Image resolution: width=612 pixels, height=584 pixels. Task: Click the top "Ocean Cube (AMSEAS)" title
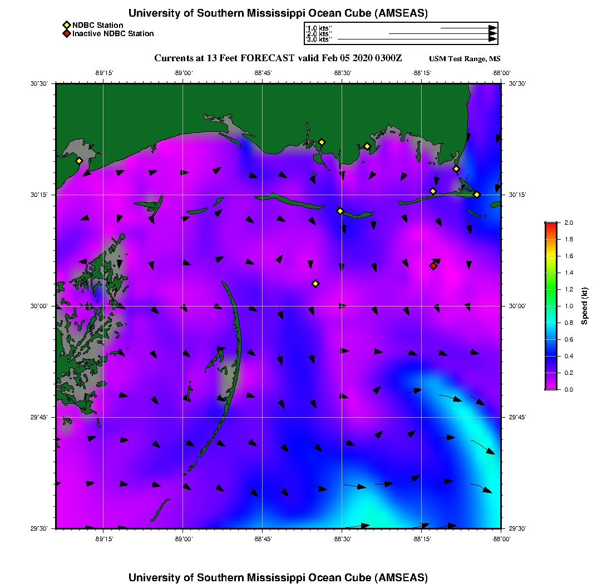(278, 13)
